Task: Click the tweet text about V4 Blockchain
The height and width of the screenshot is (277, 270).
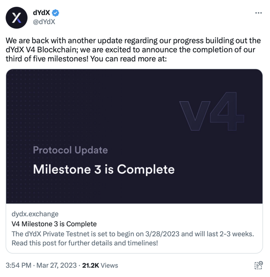Action: 133,50
